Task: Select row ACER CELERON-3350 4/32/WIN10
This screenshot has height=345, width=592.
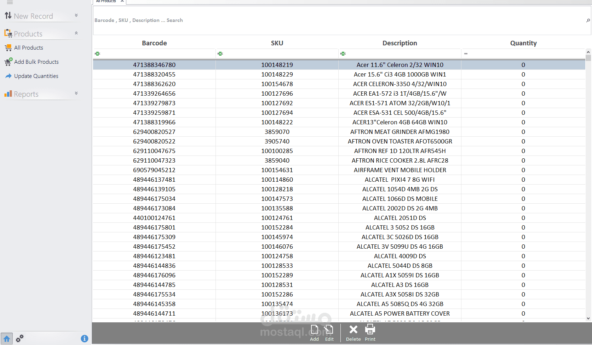Action: pos(339,84)
